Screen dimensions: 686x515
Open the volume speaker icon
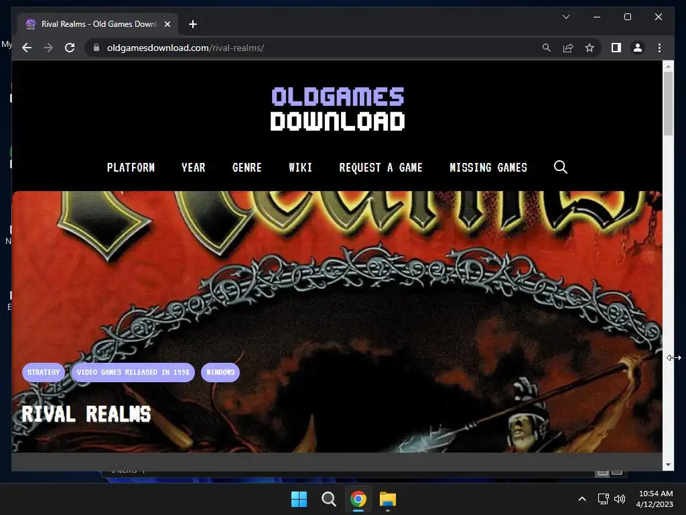(620, 499)
